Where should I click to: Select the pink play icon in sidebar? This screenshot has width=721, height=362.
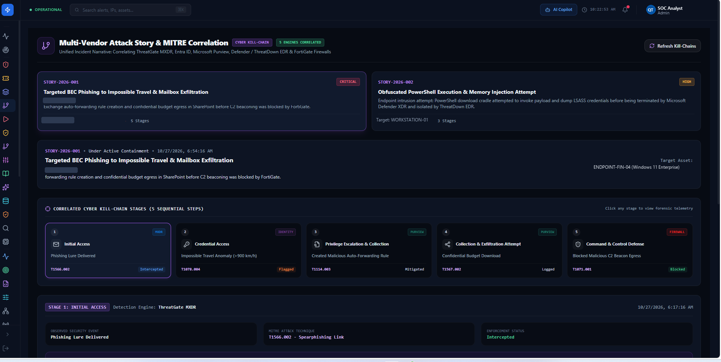[6, 119]
